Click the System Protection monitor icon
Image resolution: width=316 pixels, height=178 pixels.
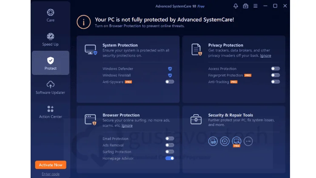91,50
